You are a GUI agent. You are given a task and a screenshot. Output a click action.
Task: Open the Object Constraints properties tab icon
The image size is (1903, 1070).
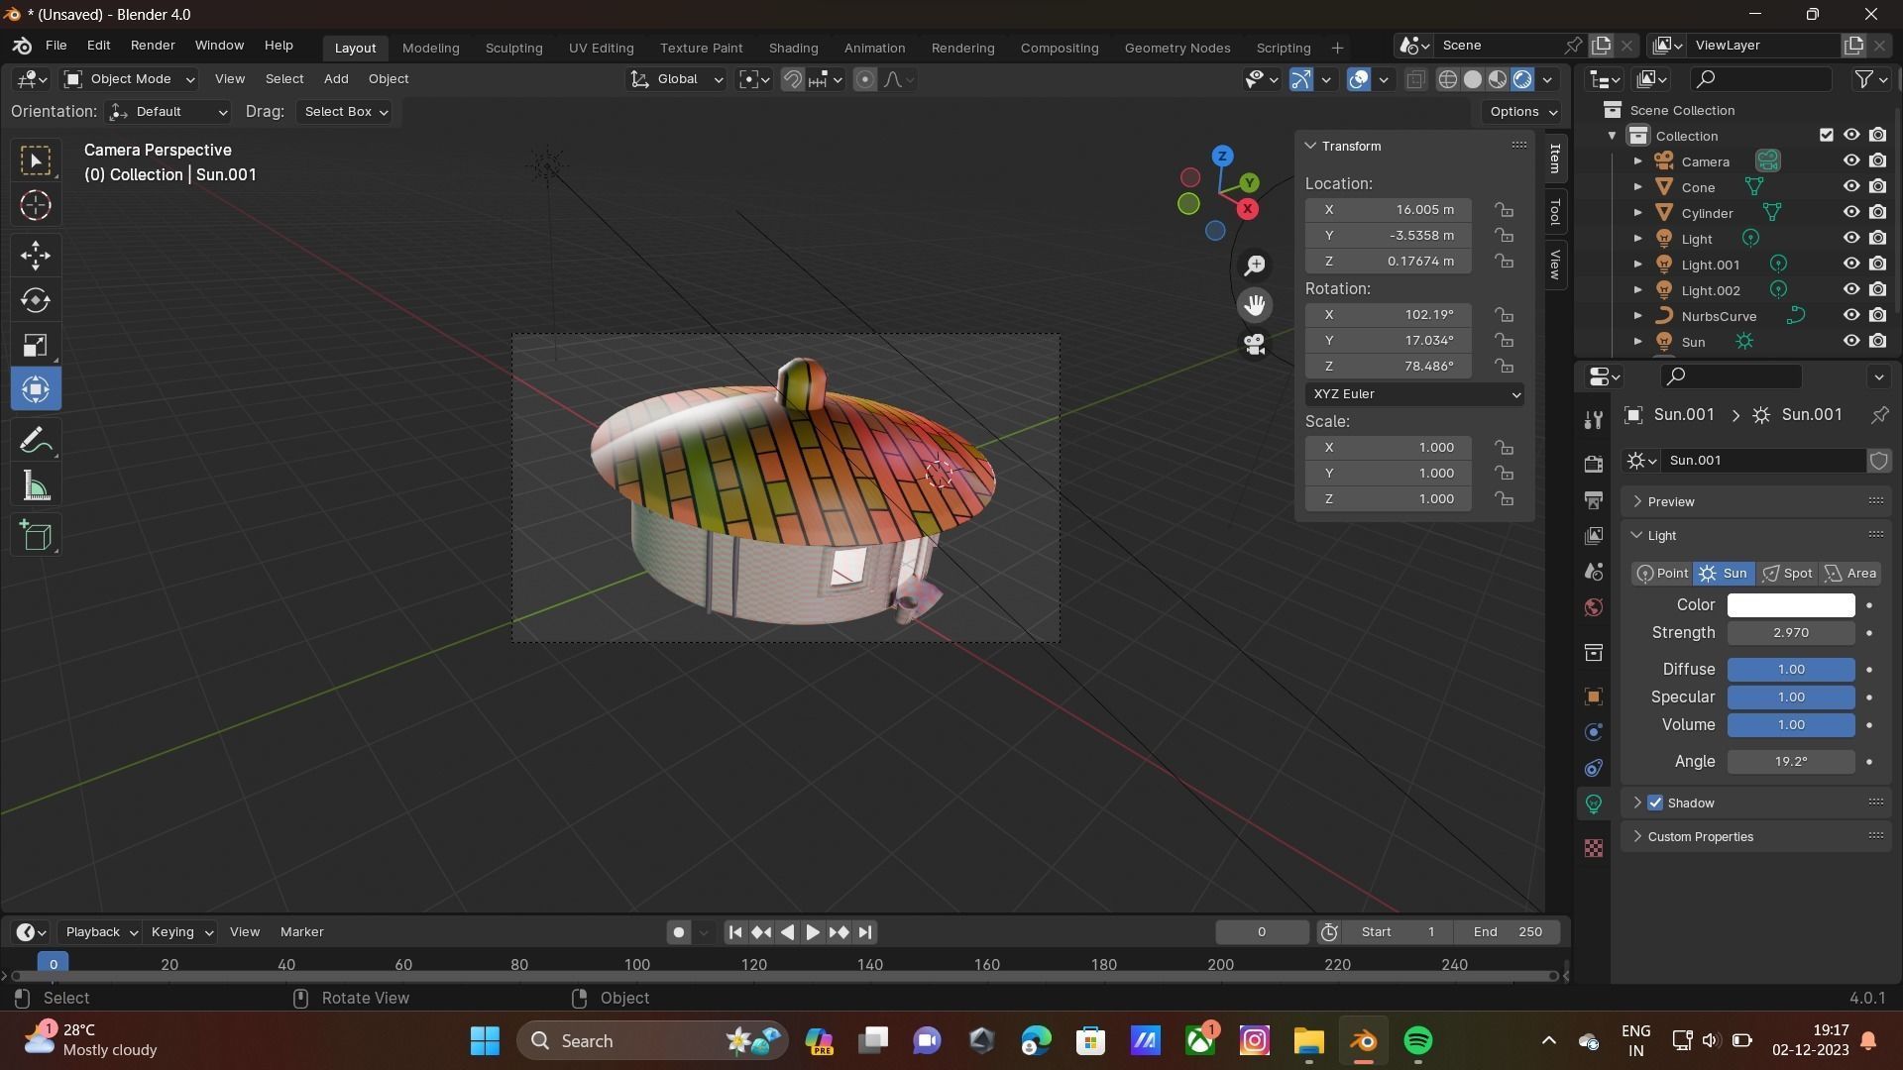point(1594,768)
